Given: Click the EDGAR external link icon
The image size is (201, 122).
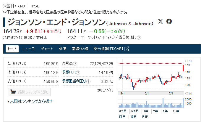Looking at the screenshot, I should point(127,49).
